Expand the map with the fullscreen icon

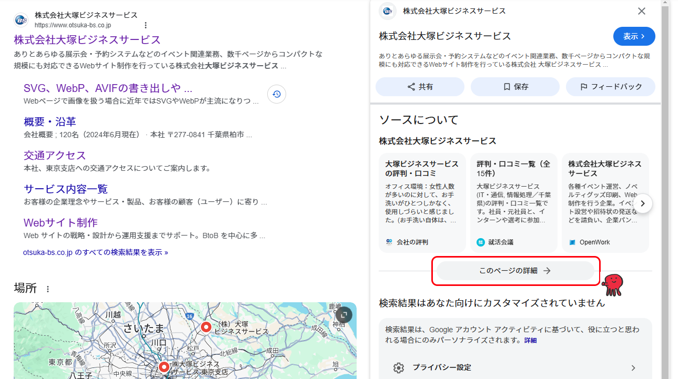pyautogui.click(x=344, y=315)
